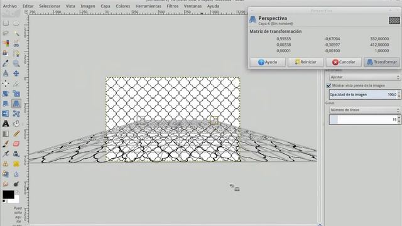The height and width of the screenshot is (226, 402).
Task: Click the guide lines count slider showing 15
Action: 365,120
